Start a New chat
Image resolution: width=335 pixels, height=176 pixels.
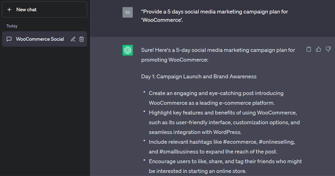point(45,10)
